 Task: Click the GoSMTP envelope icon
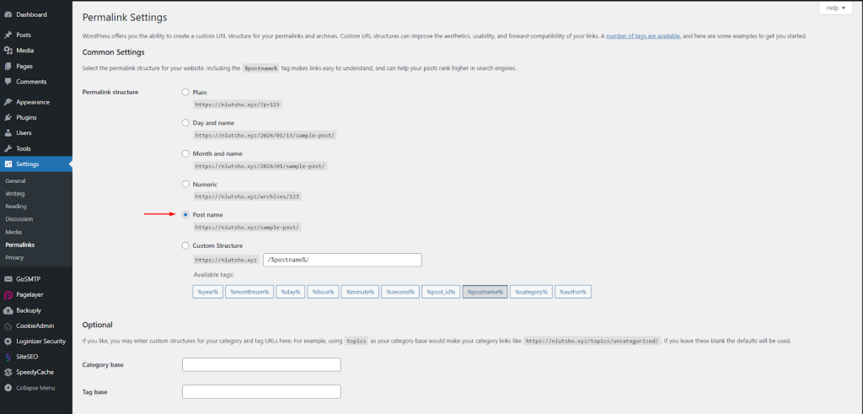[x=8, y=279]
